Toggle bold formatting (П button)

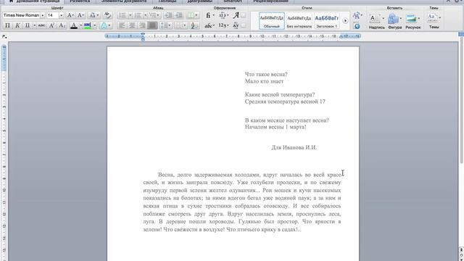7,25
